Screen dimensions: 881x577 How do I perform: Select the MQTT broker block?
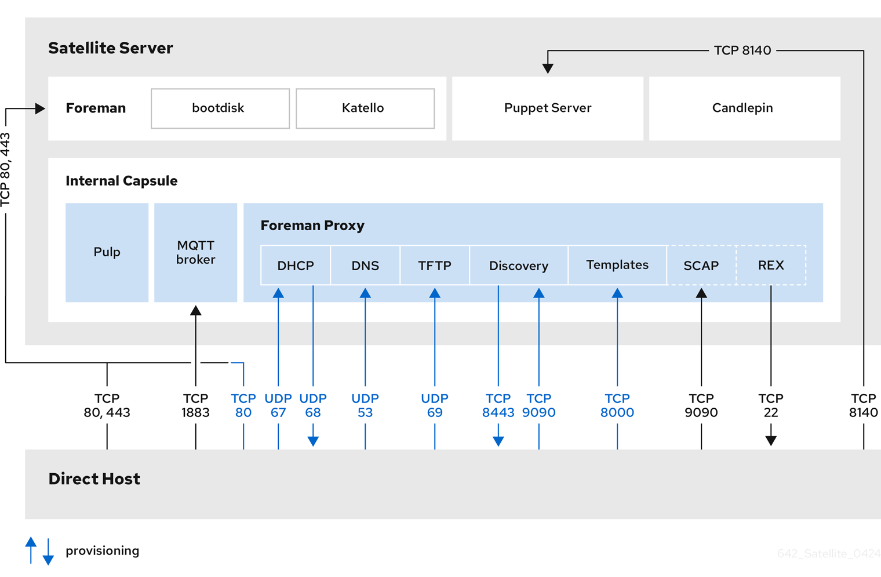[195, 252]
